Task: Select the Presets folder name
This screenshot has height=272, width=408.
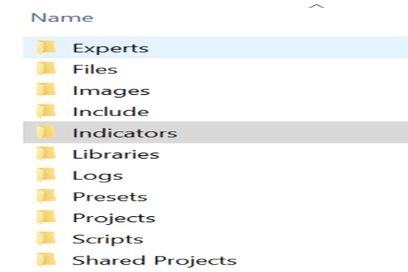Action: (x=110, y=197)
